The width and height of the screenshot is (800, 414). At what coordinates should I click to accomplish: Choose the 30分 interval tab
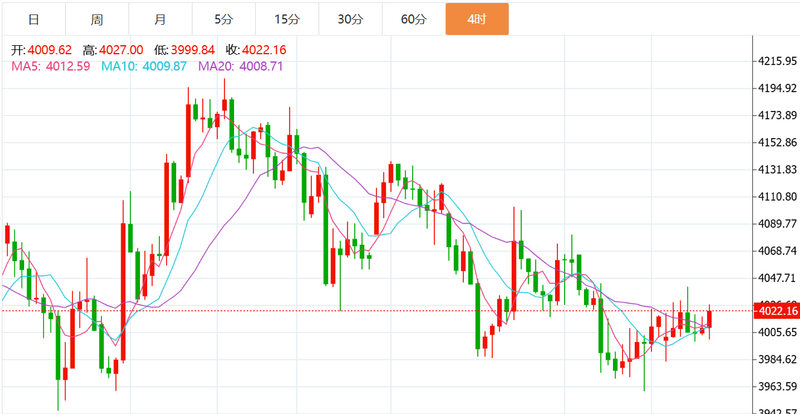351,19
